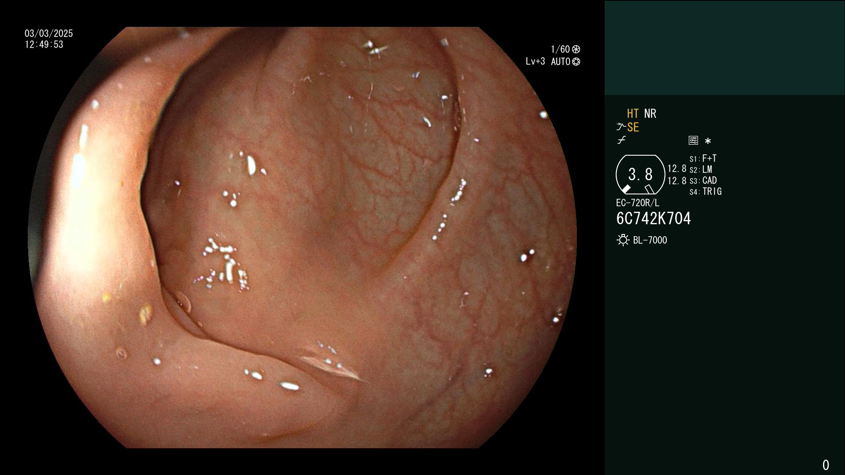Click the shutter speed fan icon next to 1/60
The image size is (845, 475).
point(576,49)
